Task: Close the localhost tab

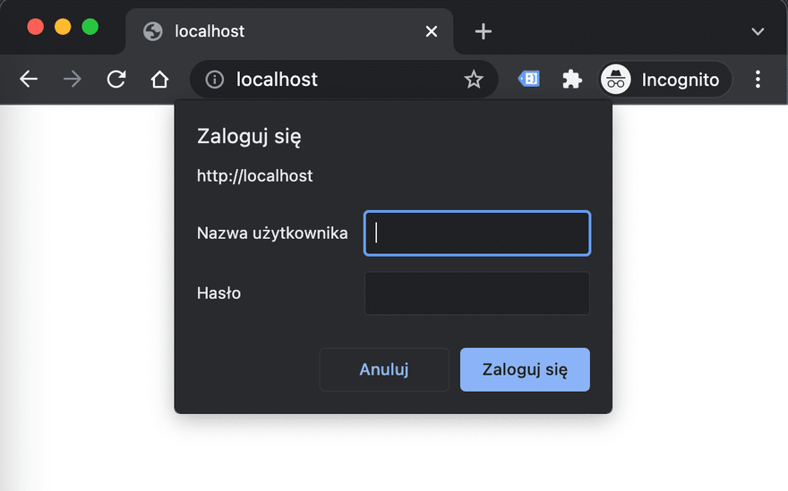Action: pyautogui.click(x=432, y=31)
